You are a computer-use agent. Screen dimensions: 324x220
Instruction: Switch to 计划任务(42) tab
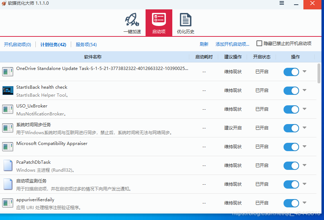[x=53, y=45]
